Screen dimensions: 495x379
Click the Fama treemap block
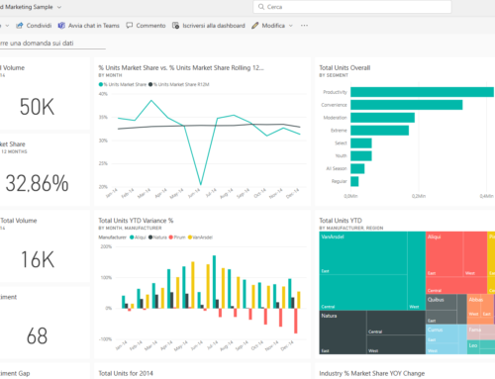(480, 332)
